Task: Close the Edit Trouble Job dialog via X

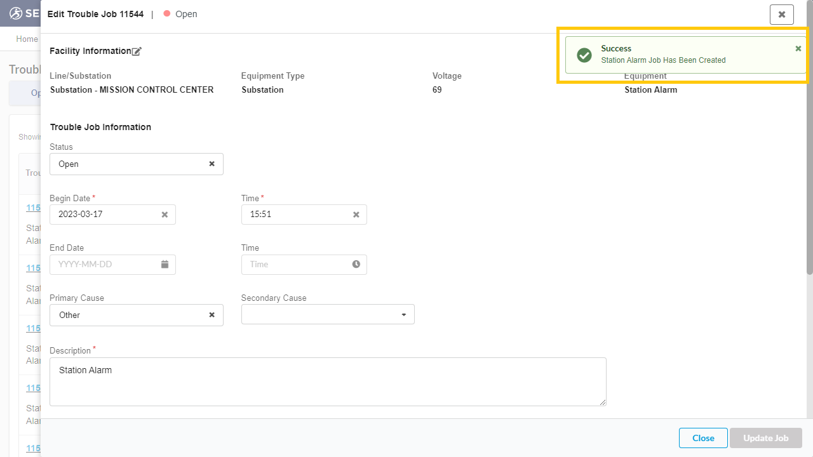Action: tap(781, 15)
